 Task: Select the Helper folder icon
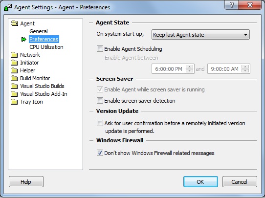[14, 70]
